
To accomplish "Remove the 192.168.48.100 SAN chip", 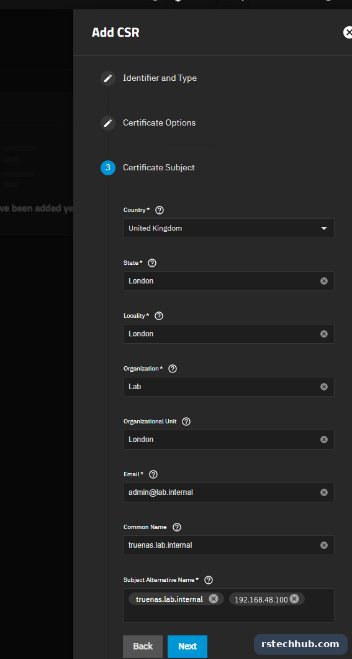I will point(294,599).
